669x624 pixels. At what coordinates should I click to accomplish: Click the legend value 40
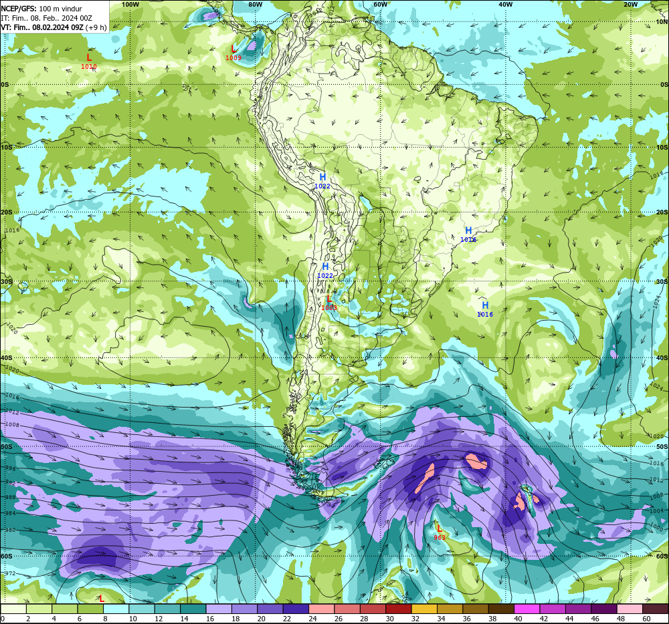tap(518, 619)
